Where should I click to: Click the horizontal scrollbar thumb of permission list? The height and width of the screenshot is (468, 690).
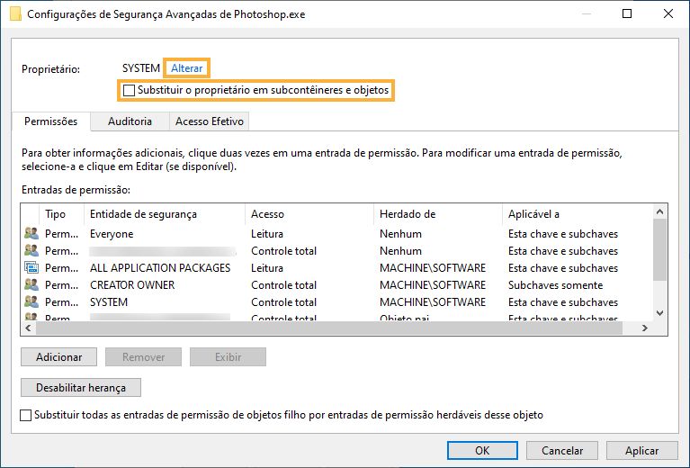329,328
